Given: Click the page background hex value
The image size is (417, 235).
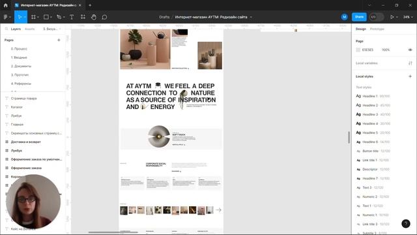Looking at the screenshot, I should point(367,50).
